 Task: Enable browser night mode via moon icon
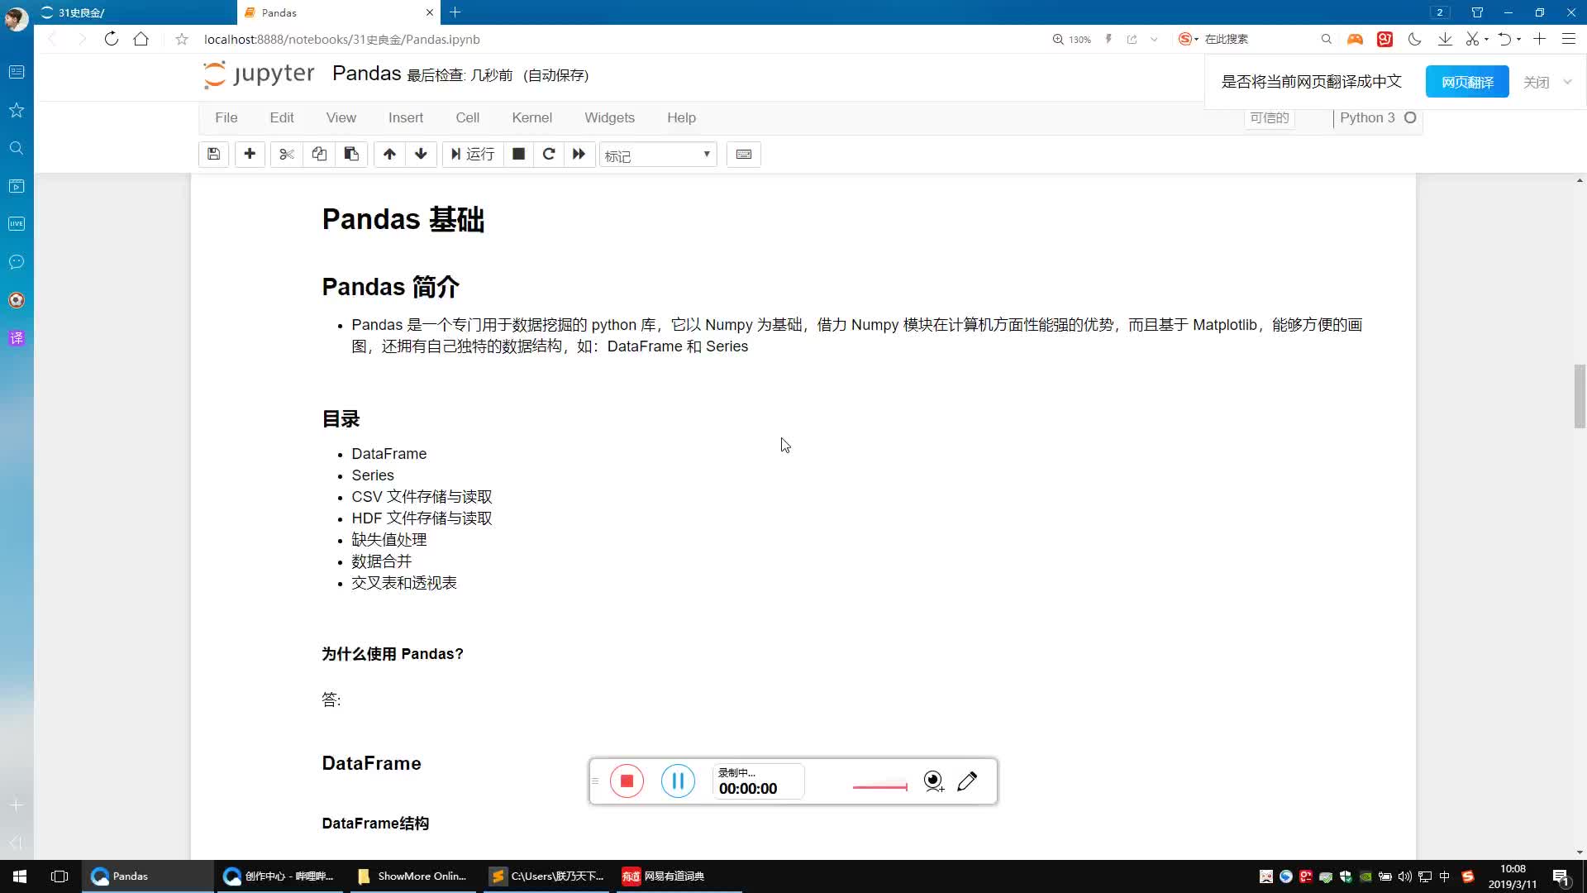(x=1414, y=39)
